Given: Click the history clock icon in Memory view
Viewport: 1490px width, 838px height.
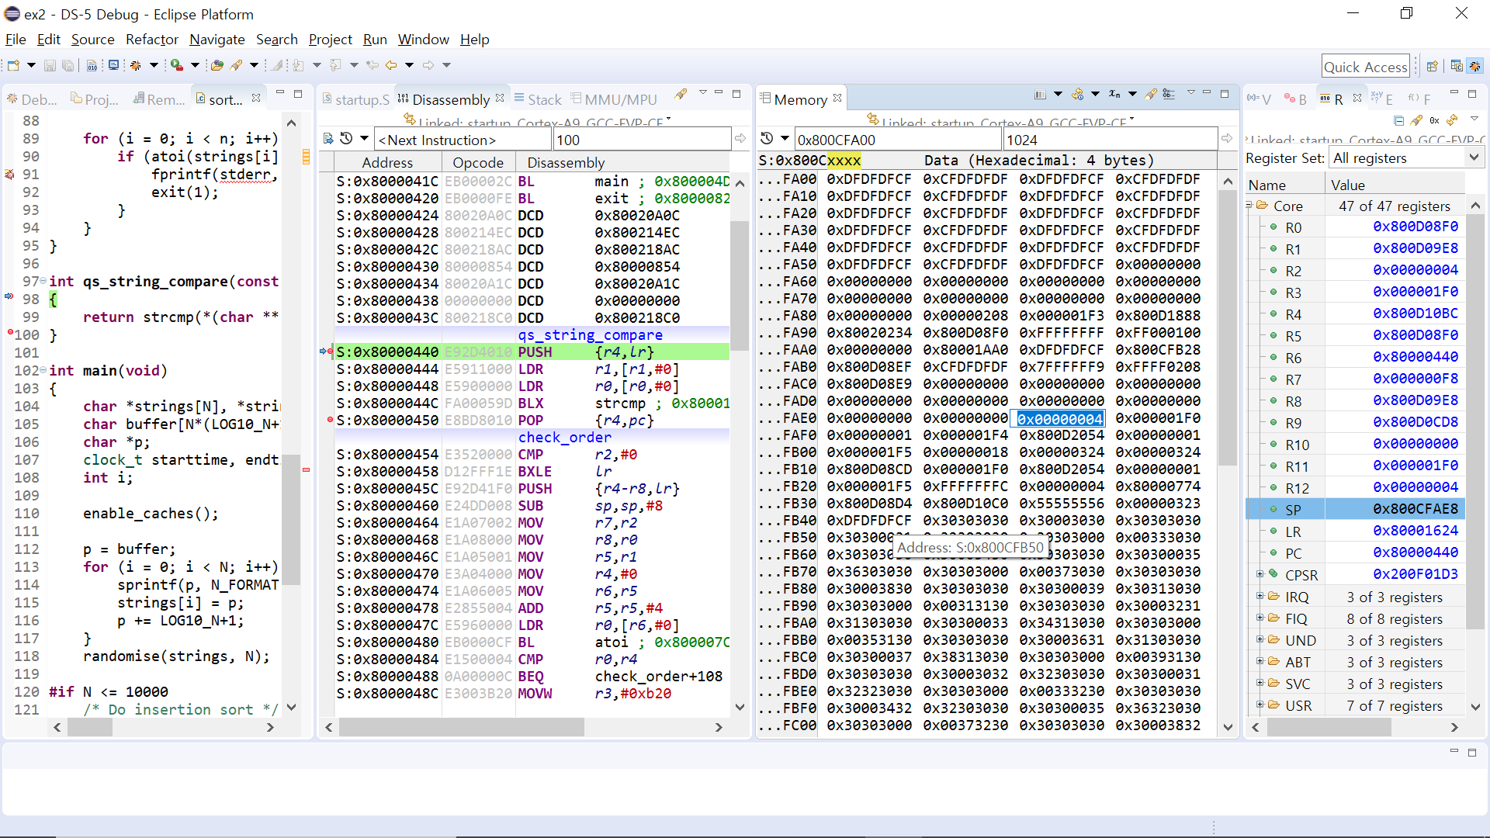Looking at the screenshot, I should point(767,139).
